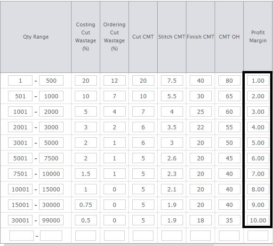Click Stitch CMT field showing 2.6
Viewport: 273px width, 246px height.
(172, 158)
